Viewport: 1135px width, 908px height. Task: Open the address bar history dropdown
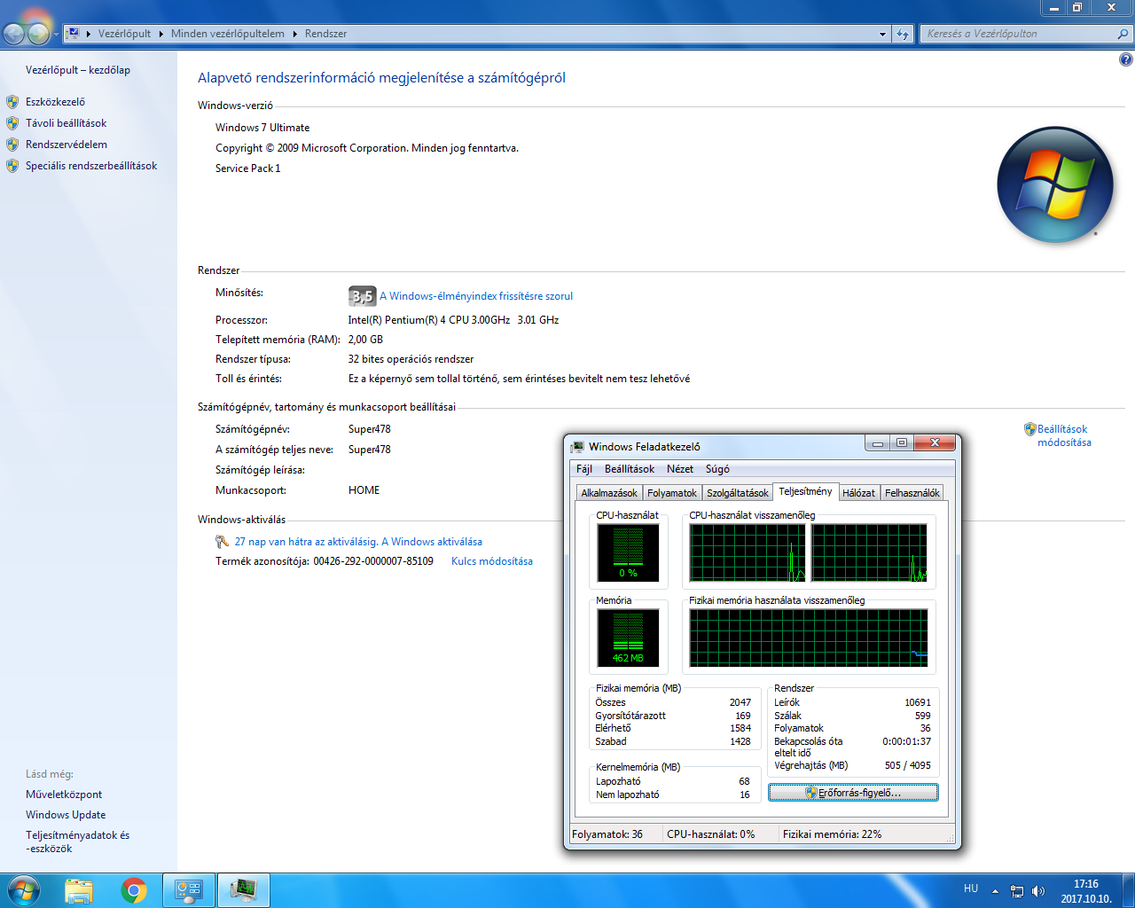click(x=882, y=34)
